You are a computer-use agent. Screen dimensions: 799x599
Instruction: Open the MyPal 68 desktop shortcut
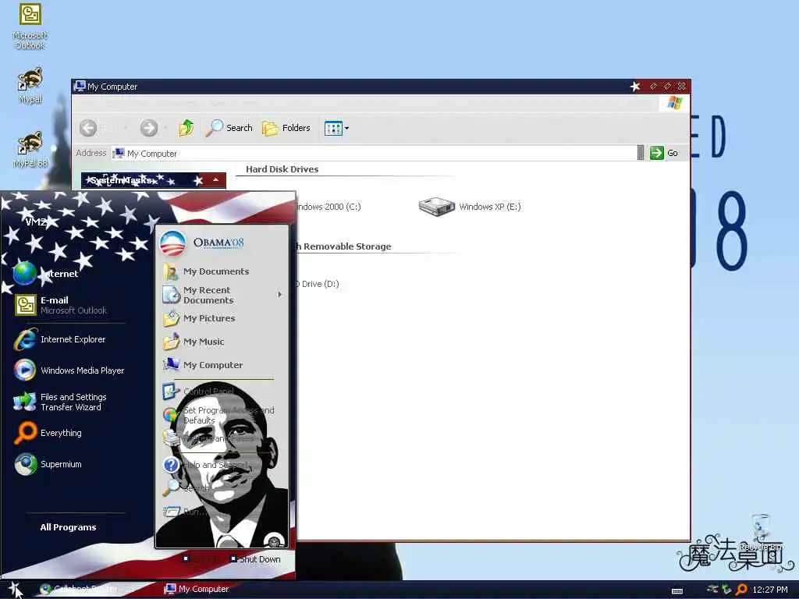point(30,150)
